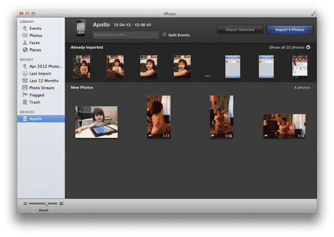334x237 pixels.
Task: Click the Photo Stream icon
Action: tap(25, 88)
